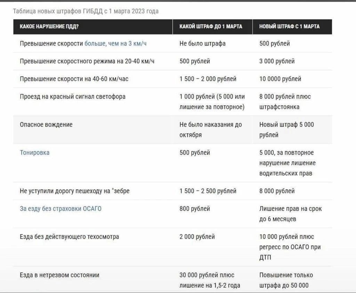Viewport: 356px width, 293px height.
Task: Click the "Какое нарушение ПДД?" column header
Action: click(49, 26)
